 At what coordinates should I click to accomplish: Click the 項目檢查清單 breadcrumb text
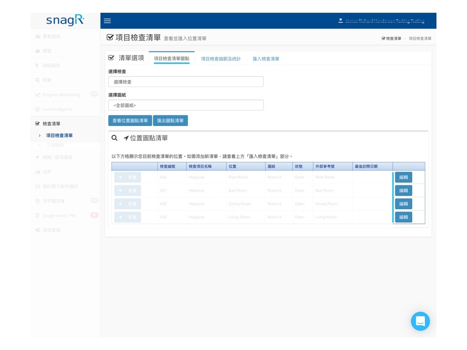420,38
